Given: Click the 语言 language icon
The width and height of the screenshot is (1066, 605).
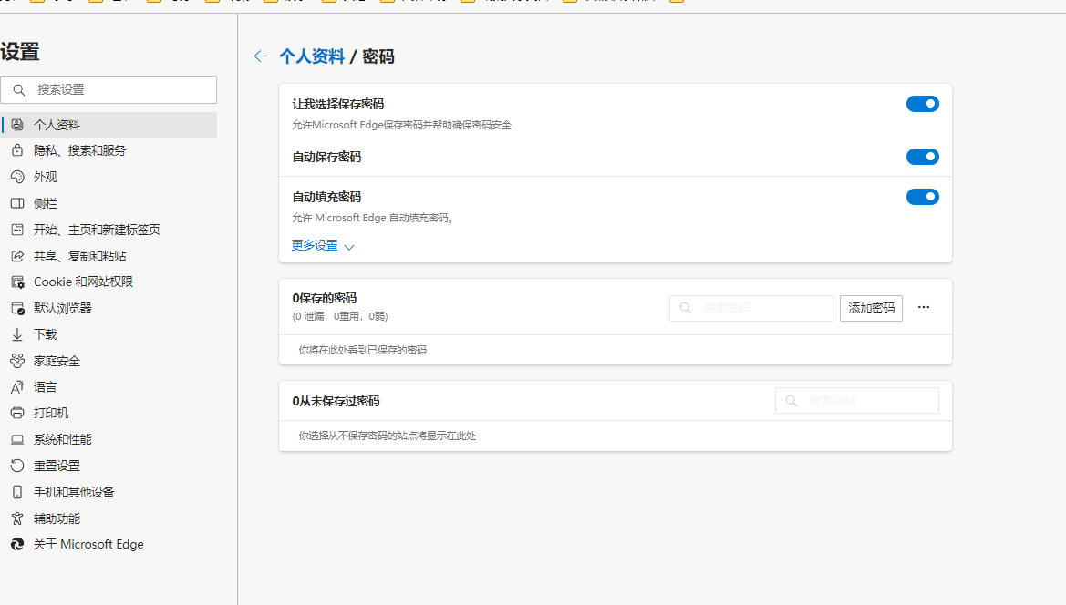Looking at the screenshot, I should pos(17,387).
